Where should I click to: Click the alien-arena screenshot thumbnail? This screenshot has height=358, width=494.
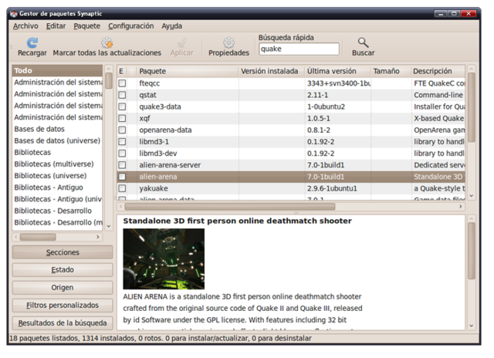point(164,258)
